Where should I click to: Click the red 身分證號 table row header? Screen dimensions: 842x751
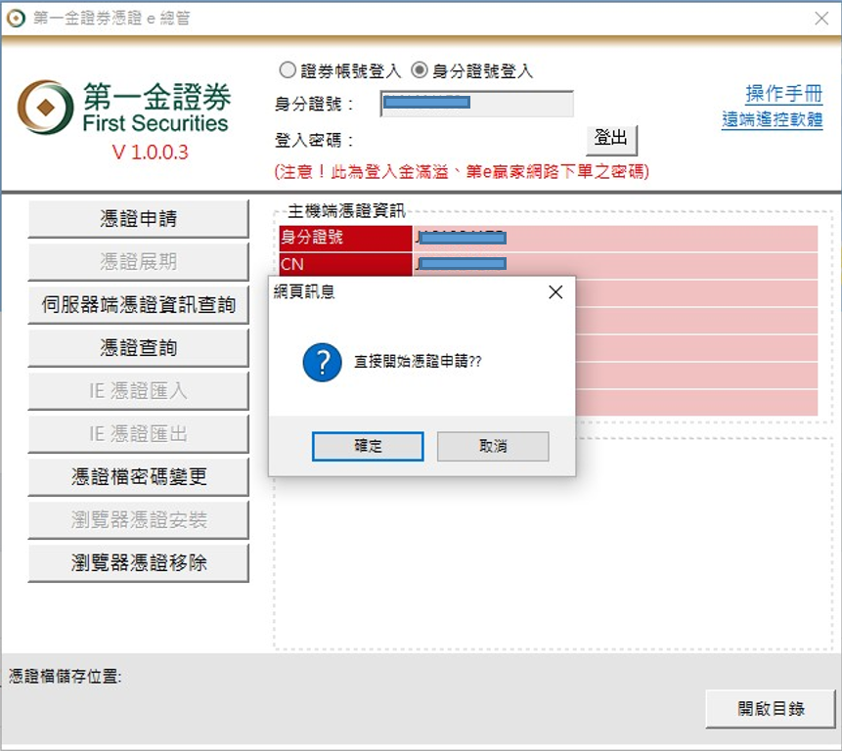click(x=345, y=238)
